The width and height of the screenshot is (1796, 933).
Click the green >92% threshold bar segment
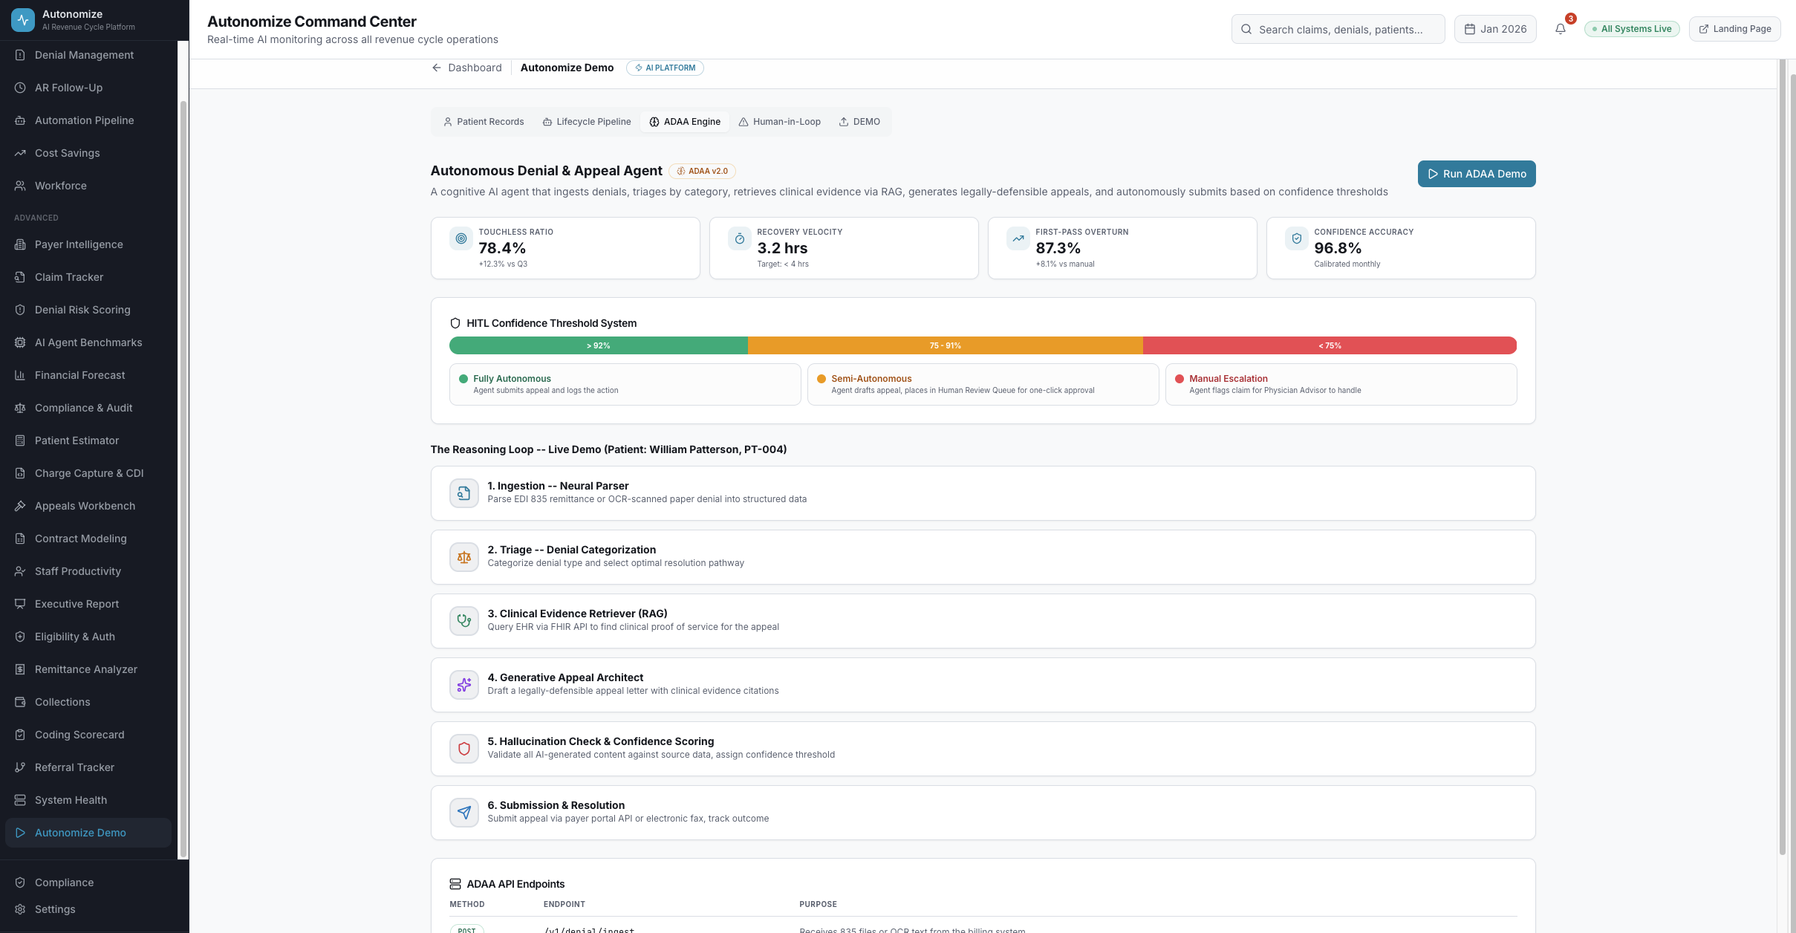tap(598, 345)
